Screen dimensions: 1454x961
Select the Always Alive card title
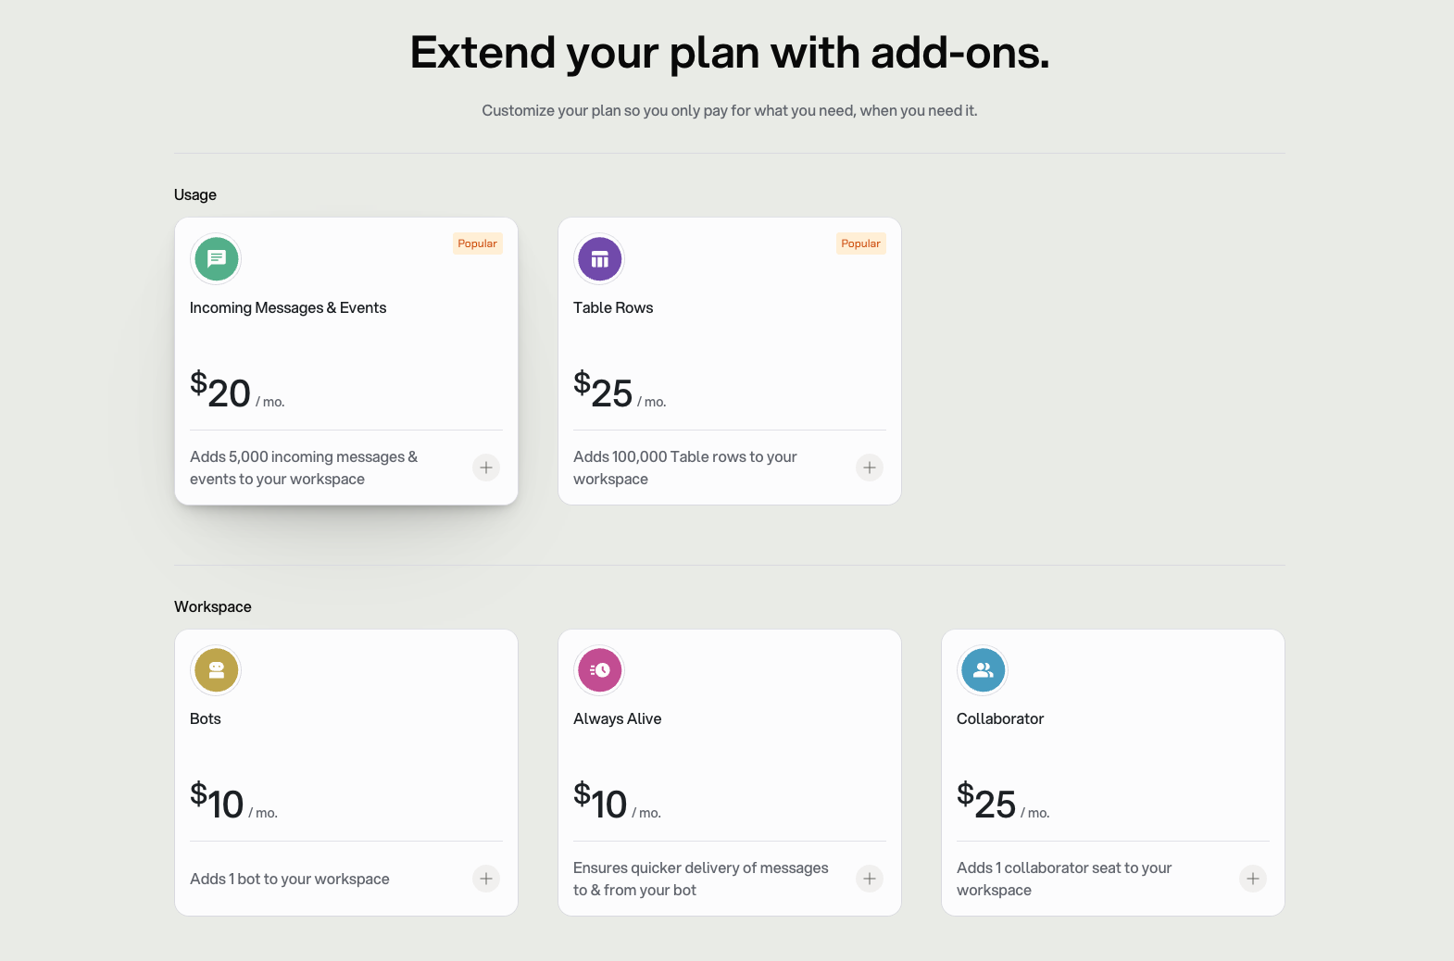tap(617, 718)
